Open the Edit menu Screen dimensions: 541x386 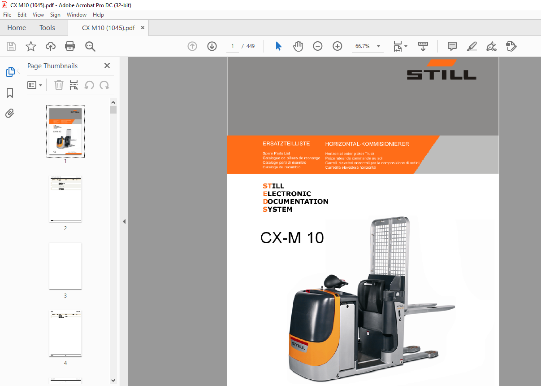tap(22, 15)
